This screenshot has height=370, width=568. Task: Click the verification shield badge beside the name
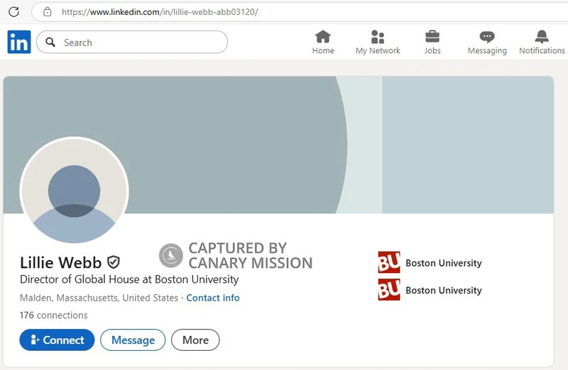click(114, 262)
